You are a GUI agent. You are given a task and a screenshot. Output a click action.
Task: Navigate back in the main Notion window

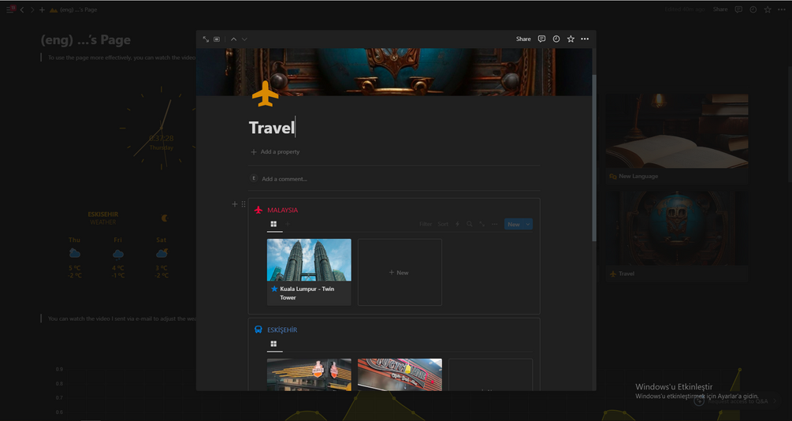(x=22, y=9)
